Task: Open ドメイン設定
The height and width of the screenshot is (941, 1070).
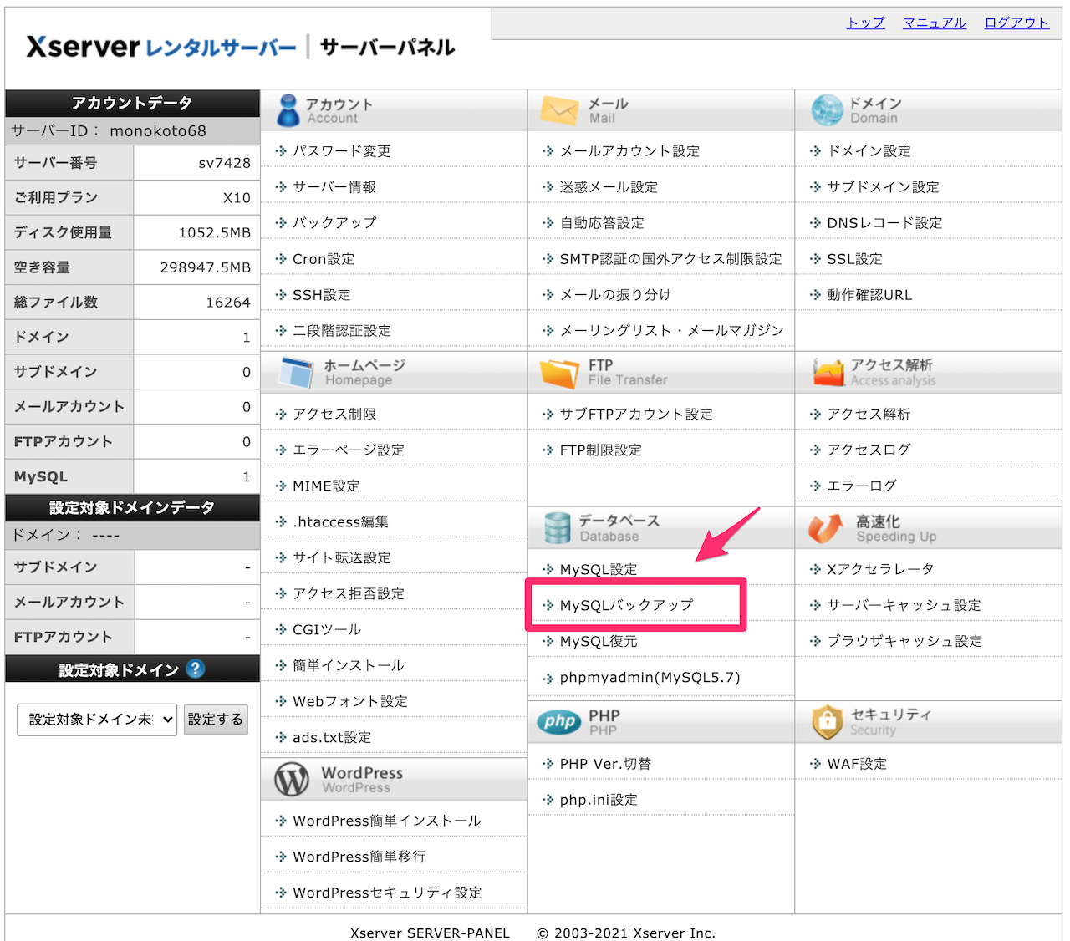Action: pos(869,151)
